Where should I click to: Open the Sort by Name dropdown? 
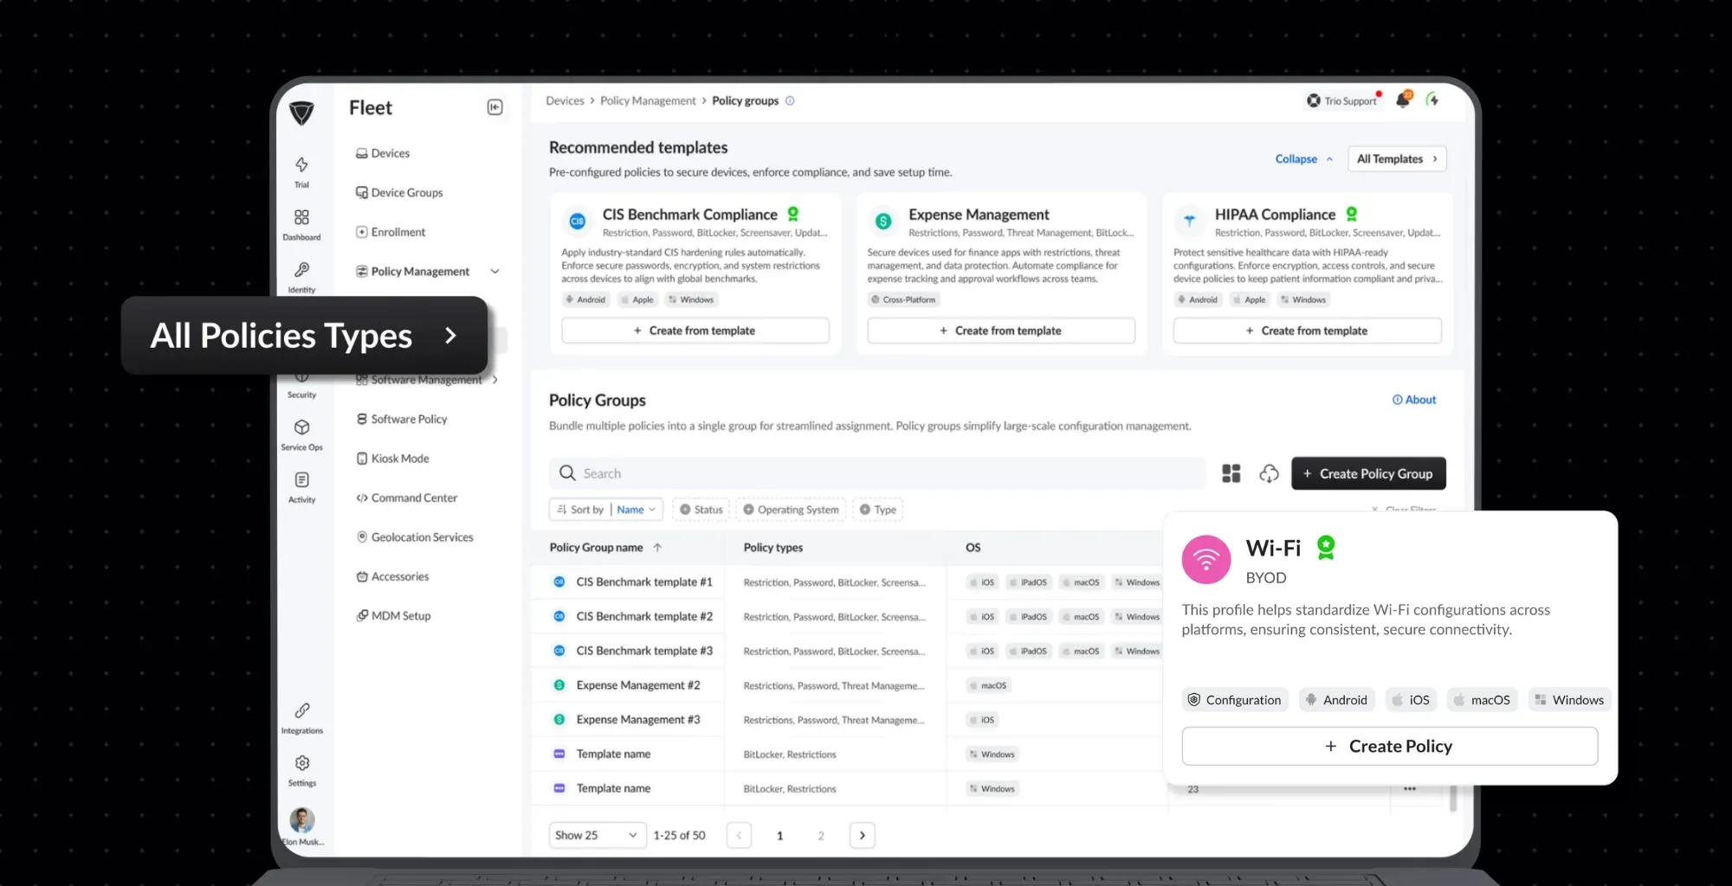pyautogui.click(x=605, y=510)
